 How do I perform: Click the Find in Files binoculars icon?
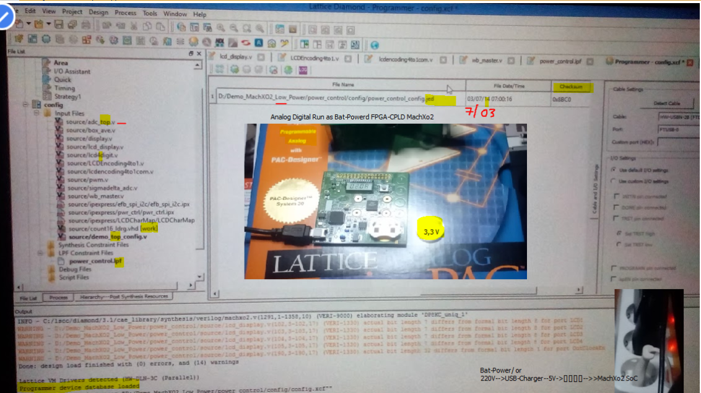207,28
